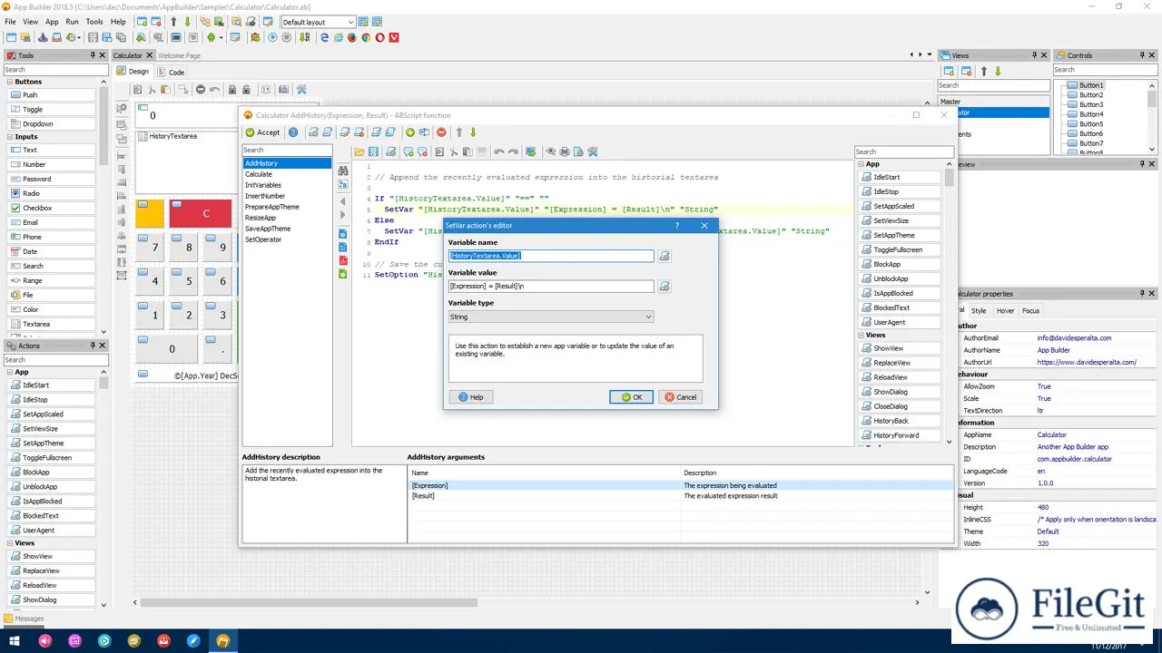This screenshot has height=653, width=1162.
Task: Click the Variable name picker icon
Action: pos(665,257)
